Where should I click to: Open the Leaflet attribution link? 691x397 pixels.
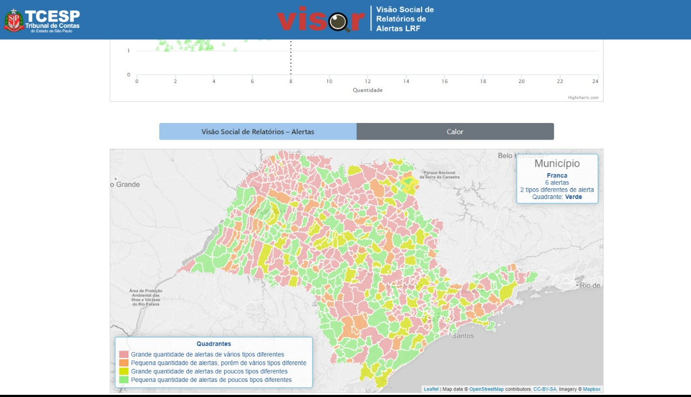[431, 389]
